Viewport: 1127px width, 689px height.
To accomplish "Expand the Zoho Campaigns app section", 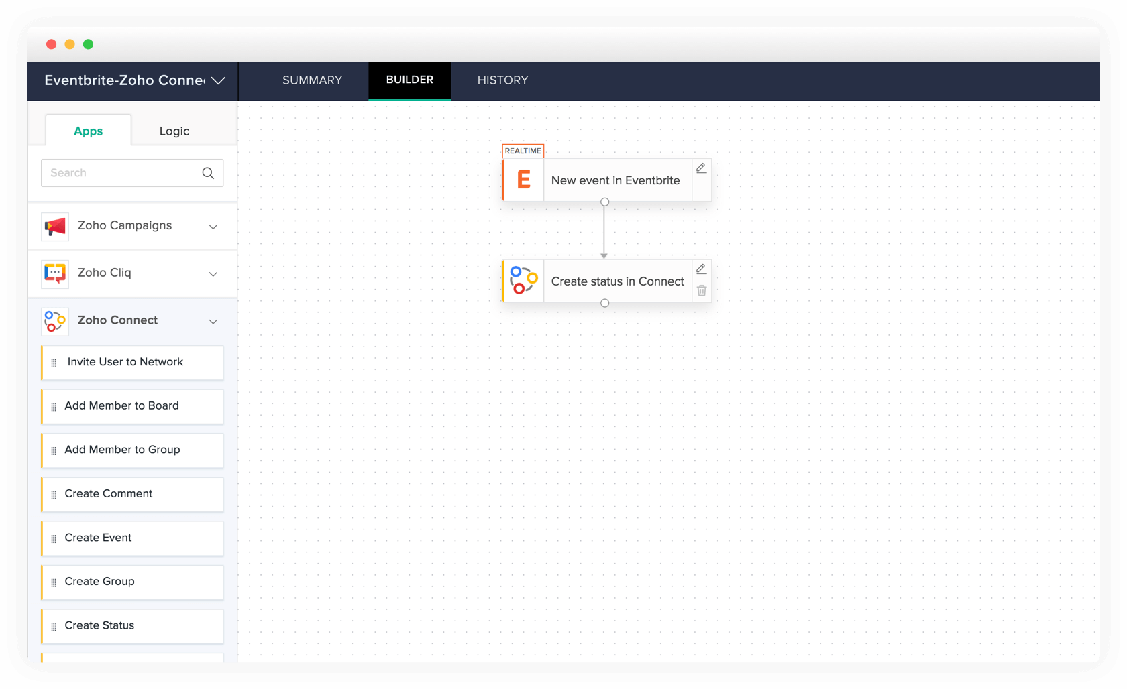I will point(213,227).
